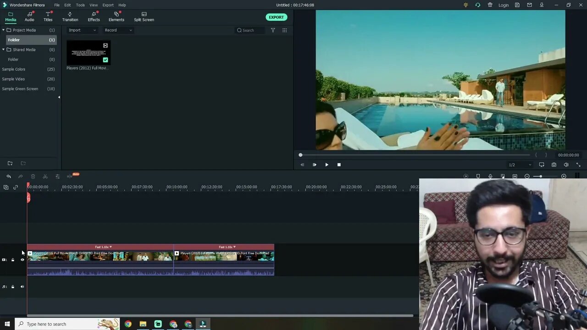587x330 pixels.
Task: Select the scissors split tool
Action: tap(45, 176)
